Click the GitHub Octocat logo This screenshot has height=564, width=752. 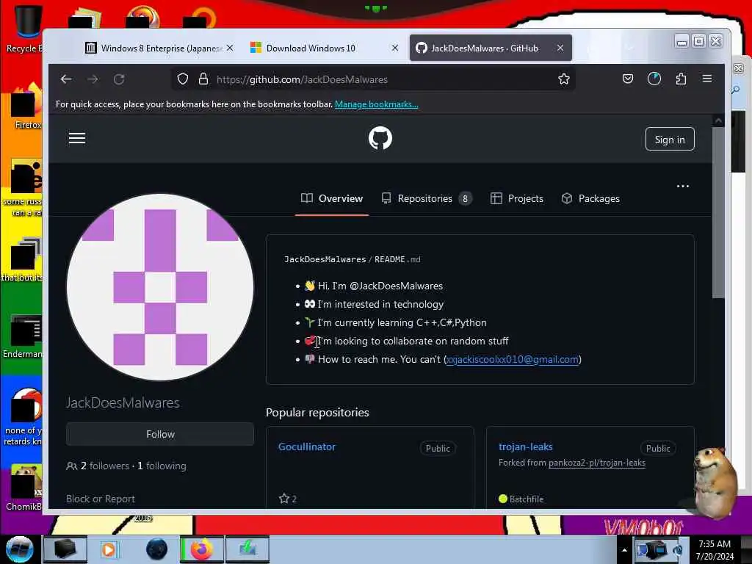tap(380, 138)
